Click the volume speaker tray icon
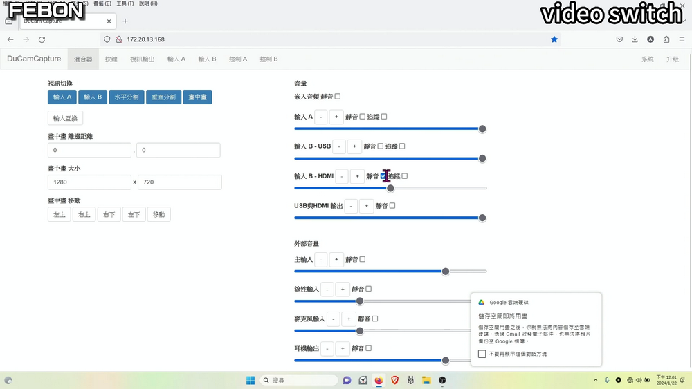 coord(639,380)
